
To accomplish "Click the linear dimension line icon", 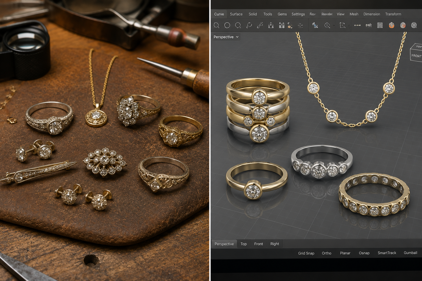I will pyautogui.click(x=357, y=25).
